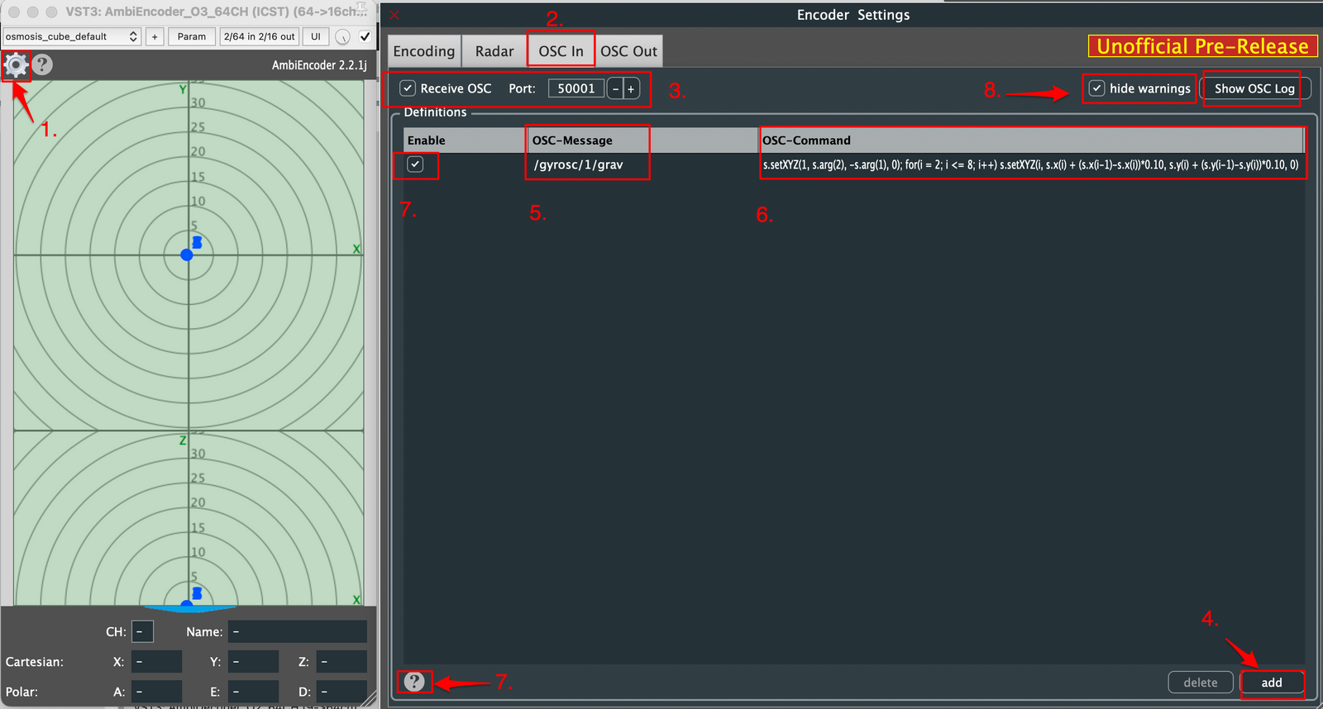Screen dimensions: 1323x709
Task: Open the 2/64 in 2/16 out routing menu
Action: tap(259, 36)
